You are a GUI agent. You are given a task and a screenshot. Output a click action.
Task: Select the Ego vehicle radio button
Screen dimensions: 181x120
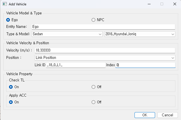click(x=8, y=20)
